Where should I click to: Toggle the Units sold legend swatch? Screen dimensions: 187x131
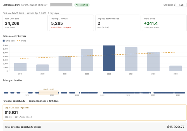pyautogui.click(x=4, y=41)
